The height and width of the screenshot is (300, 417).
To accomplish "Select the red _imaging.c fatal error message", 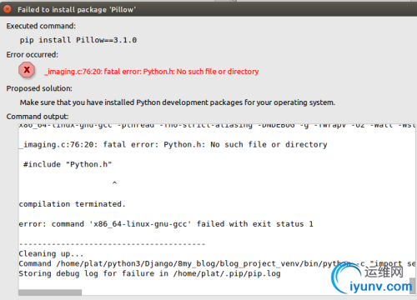I will click(x=152, y=72).
